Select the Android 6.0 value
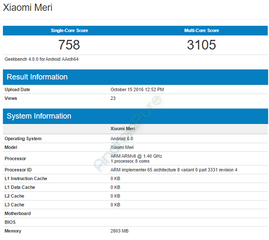 122,139
